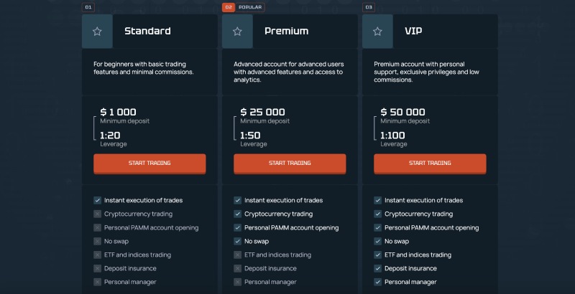Start trading with the VIP account
This screenshot has height=294, width=575.
(x=430, y=163)
